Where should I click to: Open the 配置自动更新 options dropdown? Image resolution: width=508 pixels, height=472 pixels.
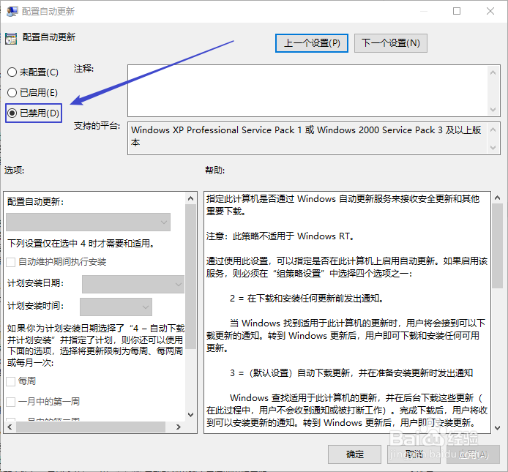[88, 222]
